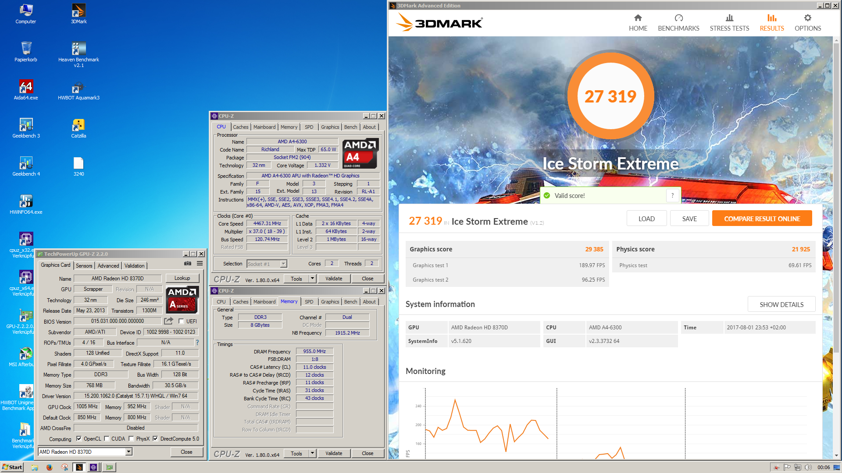Open Windows Explorer from the taskbar
842x473 pixels.
35,467
